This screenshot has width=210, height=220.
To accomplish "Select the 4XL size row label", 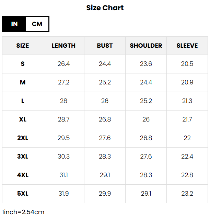I will 23,175.
